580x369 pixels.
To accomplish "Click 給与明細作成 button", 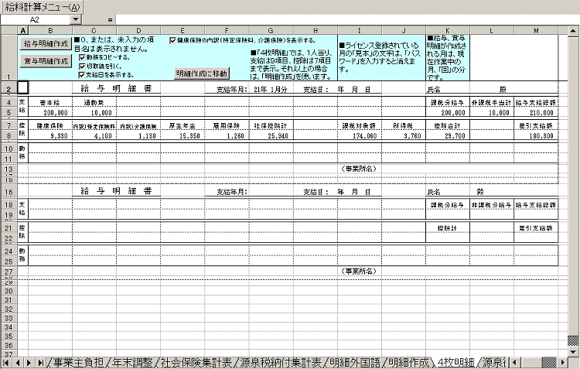I will (46, 43).
